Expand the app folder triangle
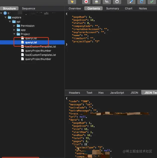The width and height of the screenshot is (157, 158). tap(14, 30)
